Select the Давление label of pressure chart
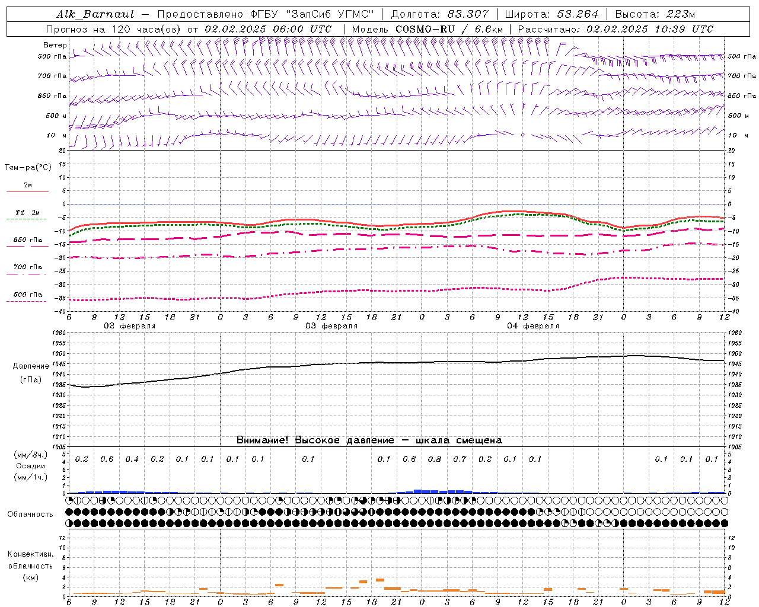759x607 pixels. [x=31, y=366]
